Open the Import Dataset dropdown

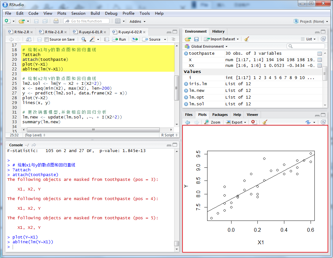(x=224, y=39)
